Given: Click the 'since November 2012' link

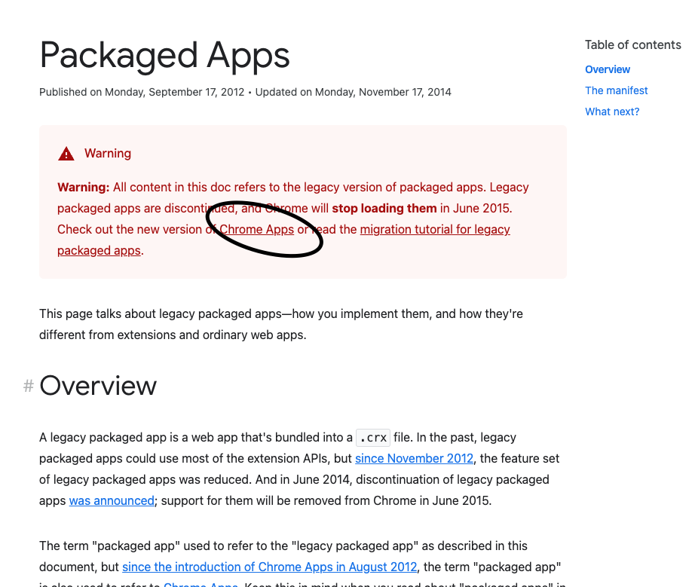Looking at the screenshot, I should [x=413, y=458].
